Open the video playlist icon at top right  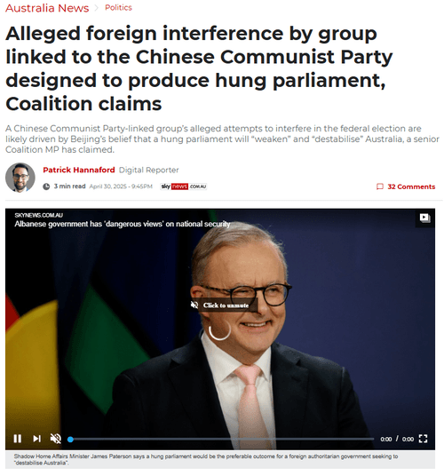point(424,218)
